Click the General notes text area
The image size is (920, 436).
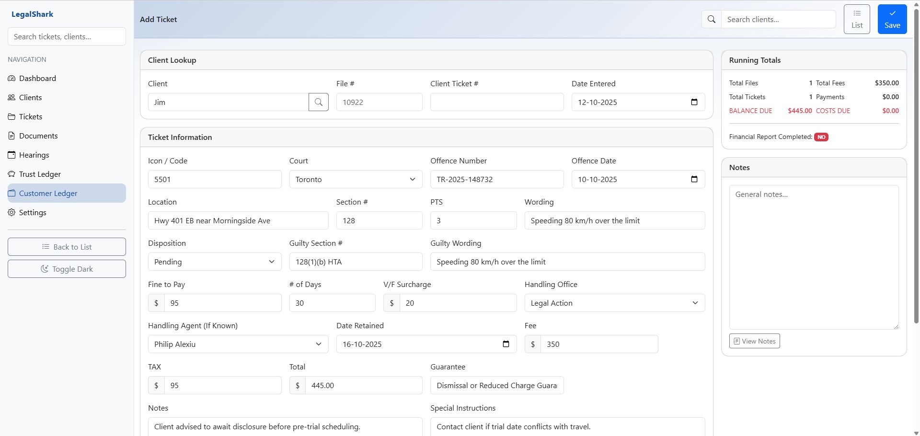coord(813,257)
